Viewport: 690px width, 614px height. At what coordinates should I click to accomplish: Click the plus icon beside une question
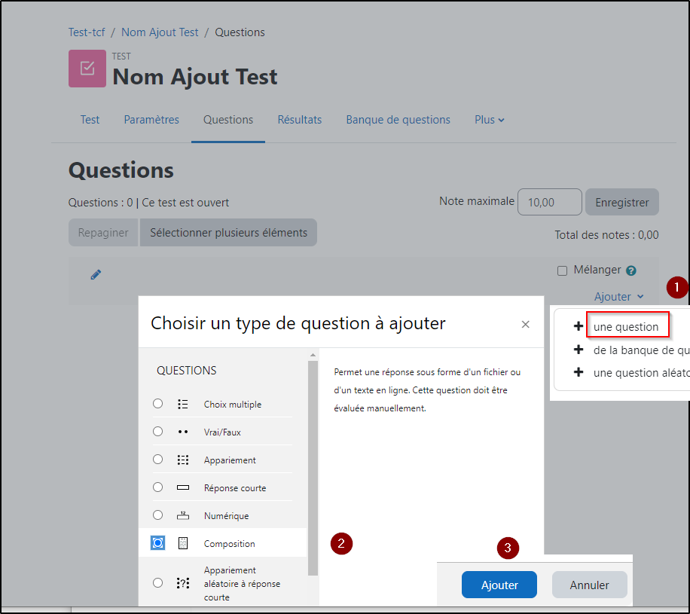pyautogui.click(x=579, y=326)
